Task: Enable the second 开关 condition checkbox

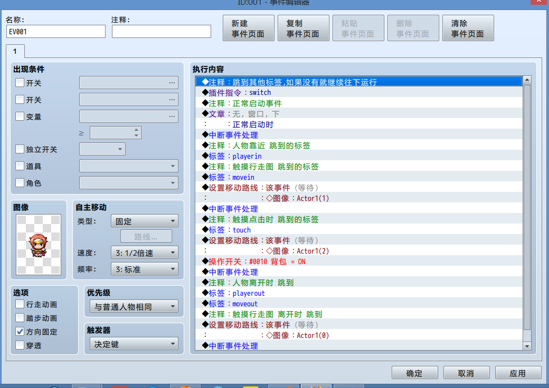Action: [20, 100]
